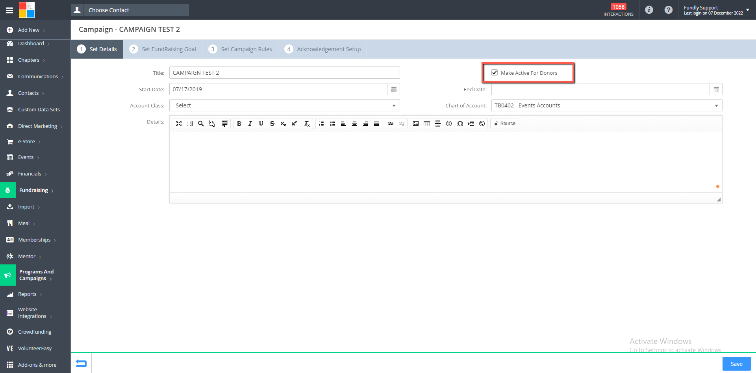Image resolution: width=756 pixels, height=373 pixels.
Task: Toggle underline formatting
Action: (x=261, y=124)
